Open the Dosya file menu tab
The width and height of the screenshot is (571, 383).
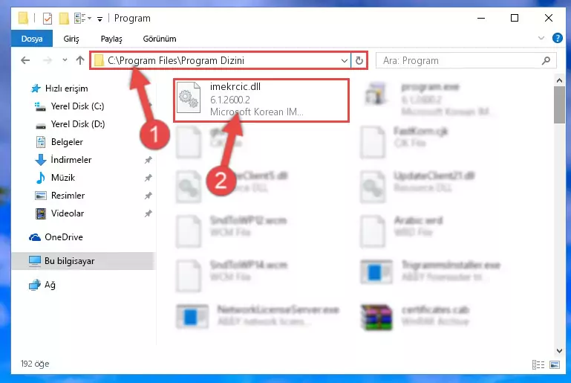[32, 39]
